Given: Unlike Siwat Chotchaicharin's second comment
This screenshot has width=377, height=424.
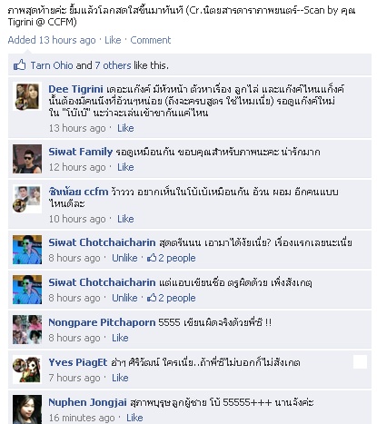Looking at the screenshot, I should pos(124,298).
